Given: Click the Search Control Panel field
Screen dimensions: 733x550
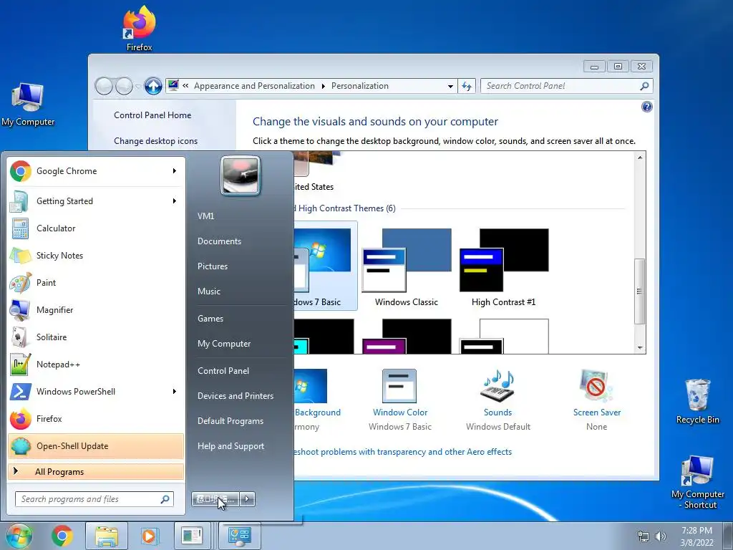Looking at the screenshot, I should tap(566, 86).
